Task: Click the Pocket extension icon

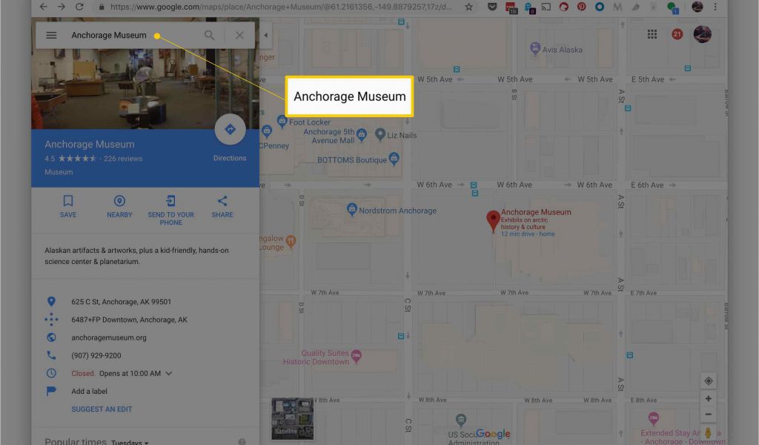Action: [x=492, y=7]
